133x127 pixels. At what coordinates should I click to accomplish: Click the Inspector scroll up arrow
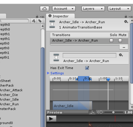click(x=132, y=20)
